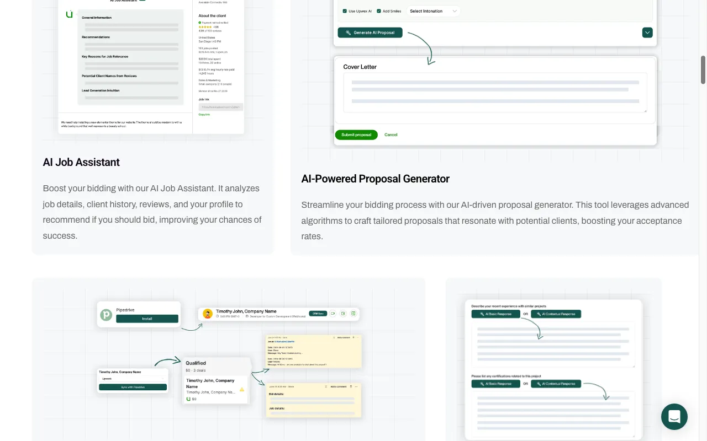707x441 pixels.
Task: Toggle the Use Upwex AI checkbox
Action: (x=345, y=11)
